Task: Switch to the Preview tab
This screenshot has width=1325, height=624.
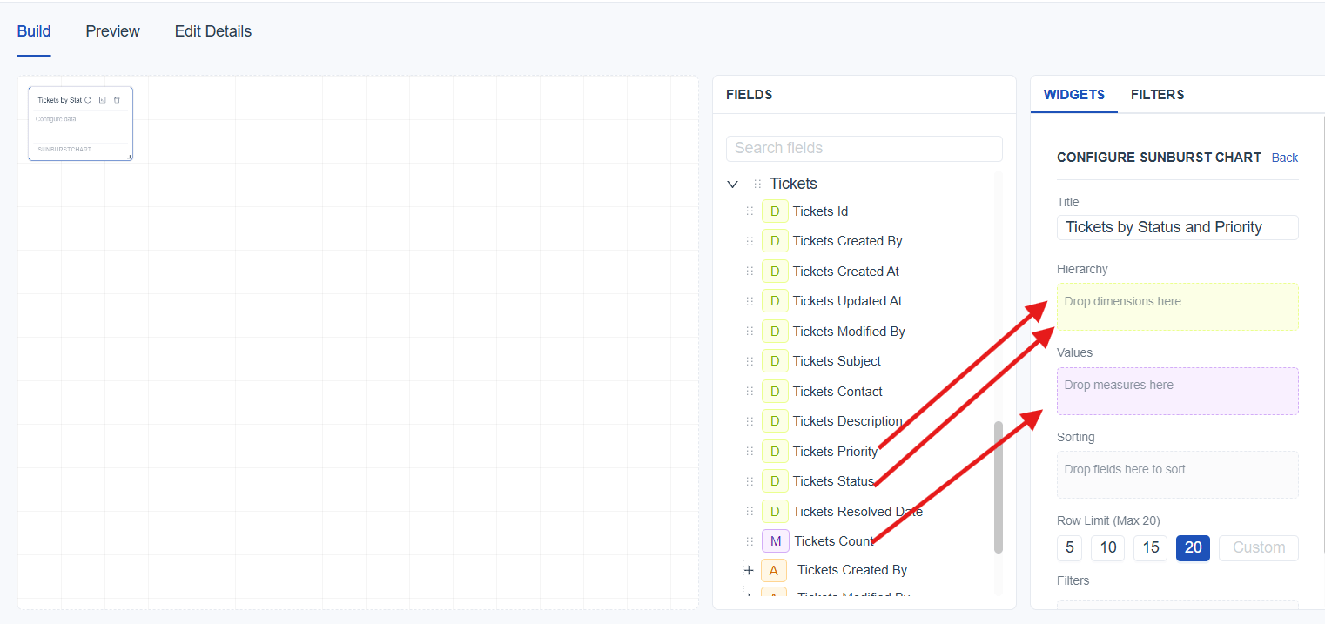Action: point(112,31)
